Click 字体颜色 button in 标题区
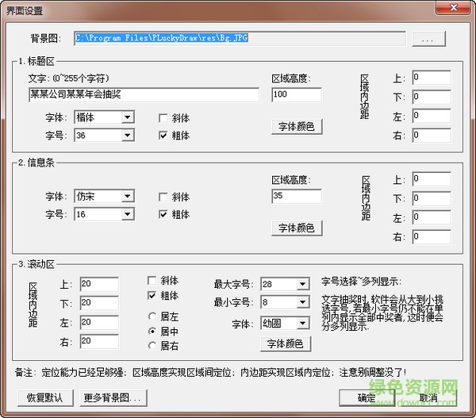Viewport: 476px width, 418px height. [x=297, y=126]
